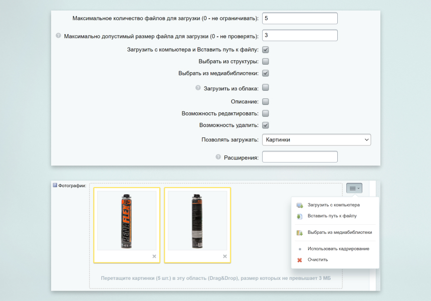Click the help icon beside max file size
The image size is (431, 301).
(x=58, y=36)
